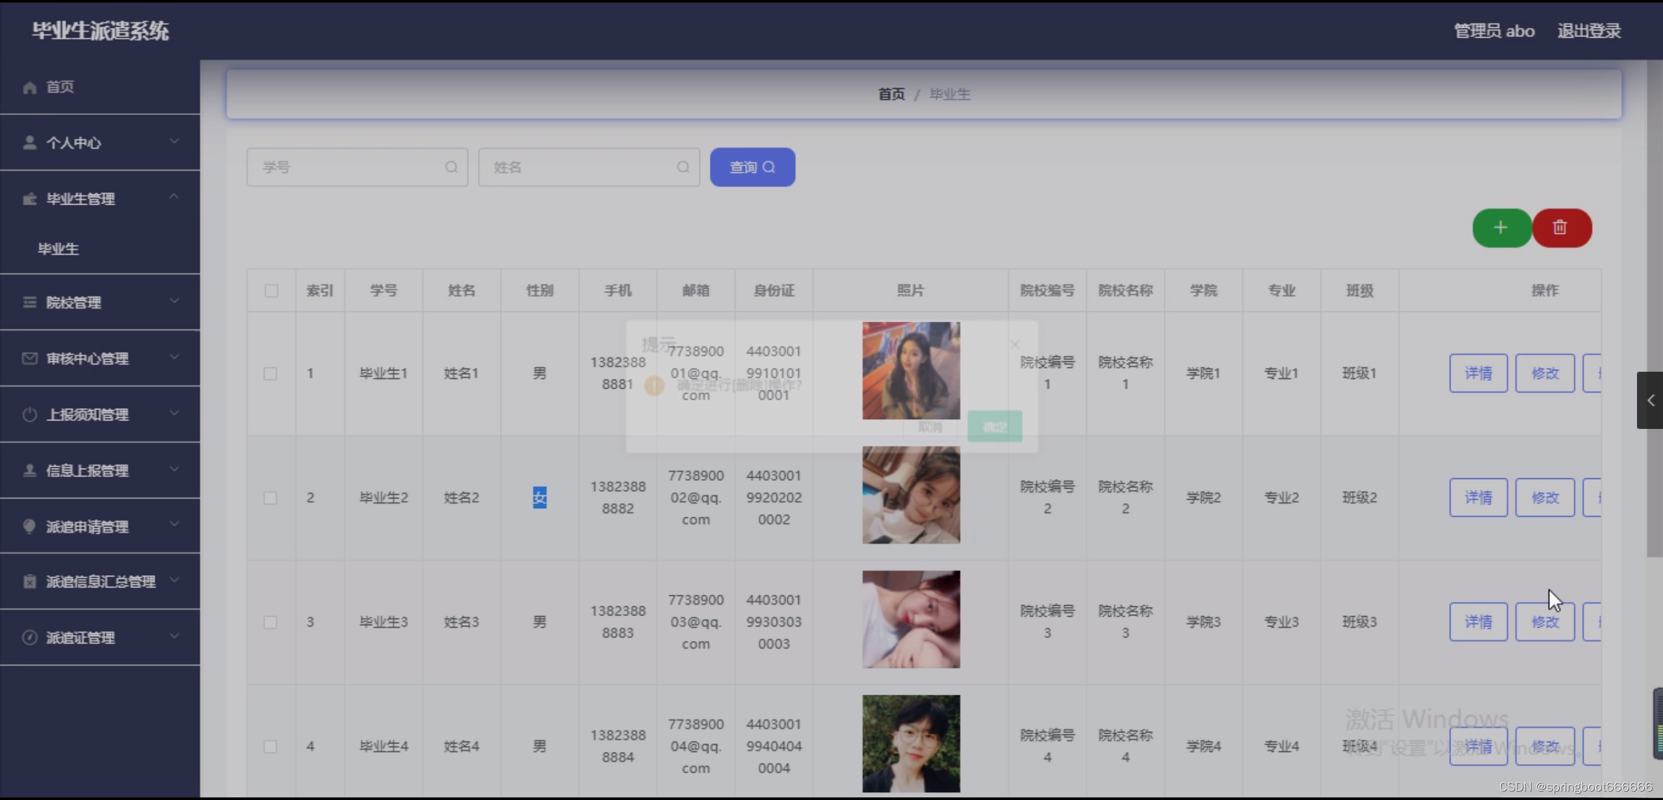Check the checkbox for row 毕业生3
Image resolution: width=1663 pixels, height=800 pixels.
pos(270,622)
